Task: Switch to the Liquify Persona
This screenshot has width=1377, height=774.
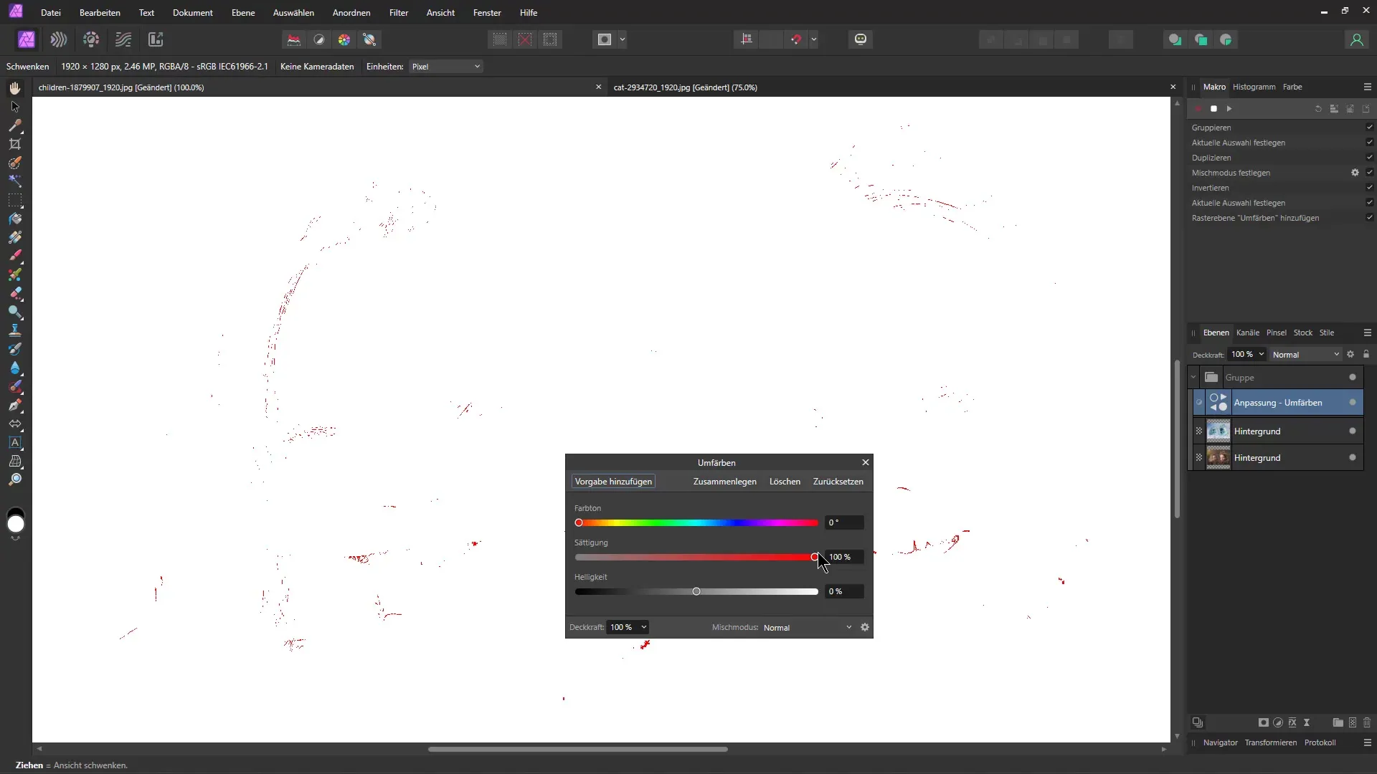Action: [59, 39]
